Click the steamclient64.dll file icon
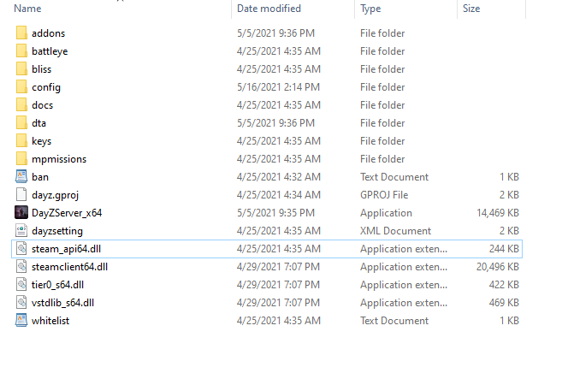 [21, 267]
